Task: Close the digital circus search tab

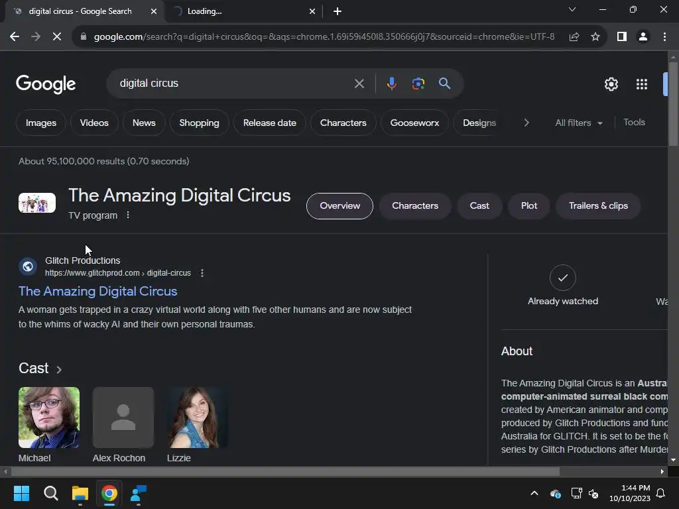Action: click(154, 11)
